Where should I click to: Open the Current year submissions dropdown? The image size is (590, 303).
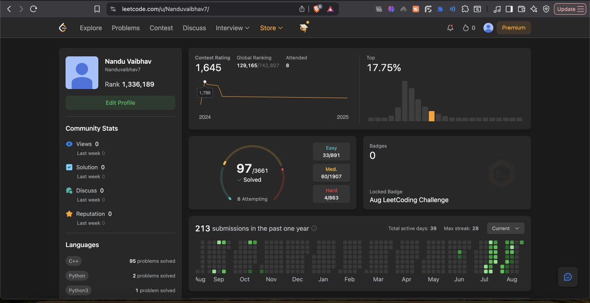(x=505, y=228)
